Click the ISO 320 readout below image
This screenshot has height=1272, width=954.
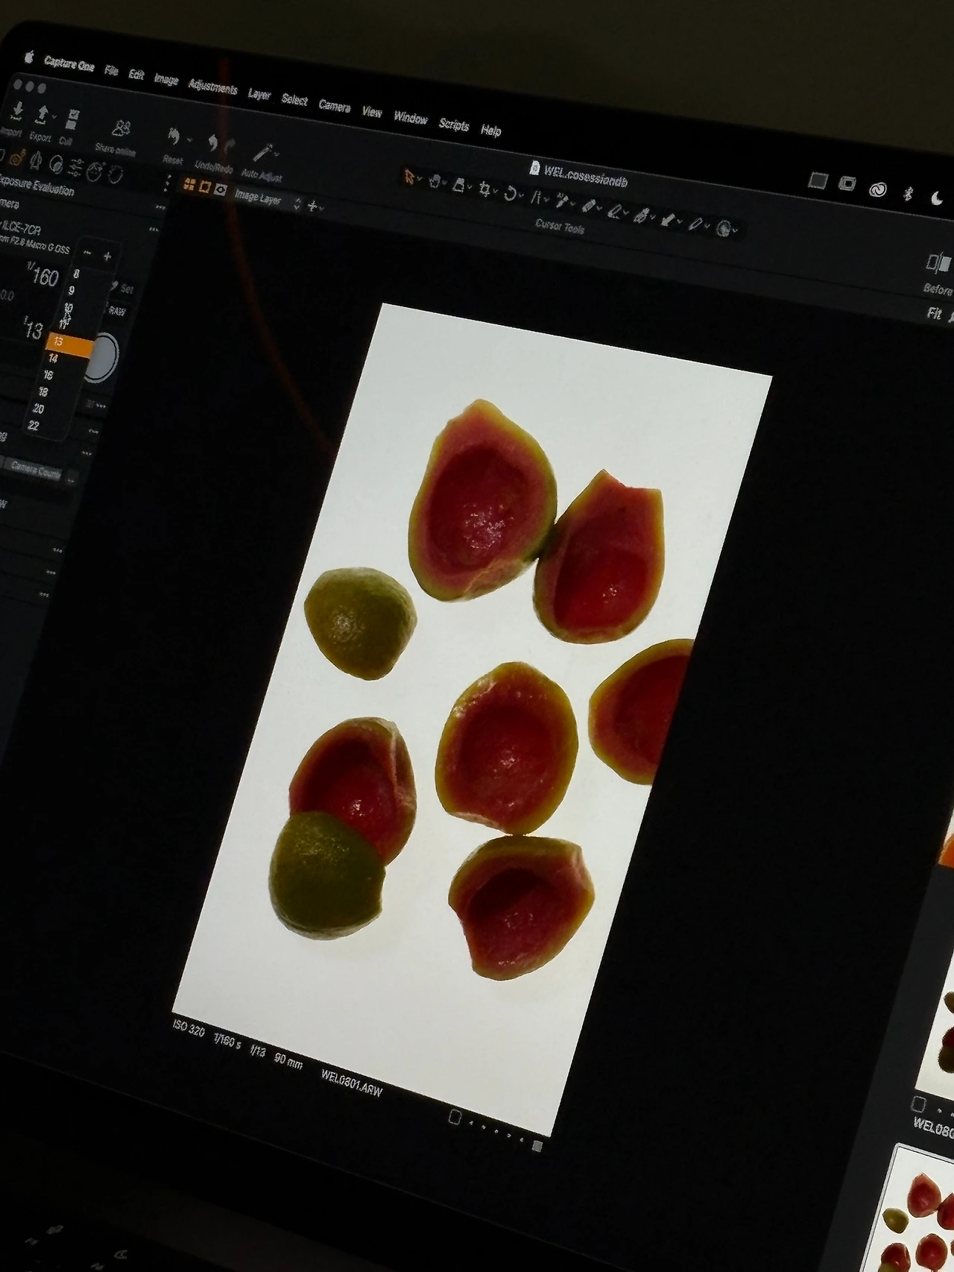point(189,1028)
